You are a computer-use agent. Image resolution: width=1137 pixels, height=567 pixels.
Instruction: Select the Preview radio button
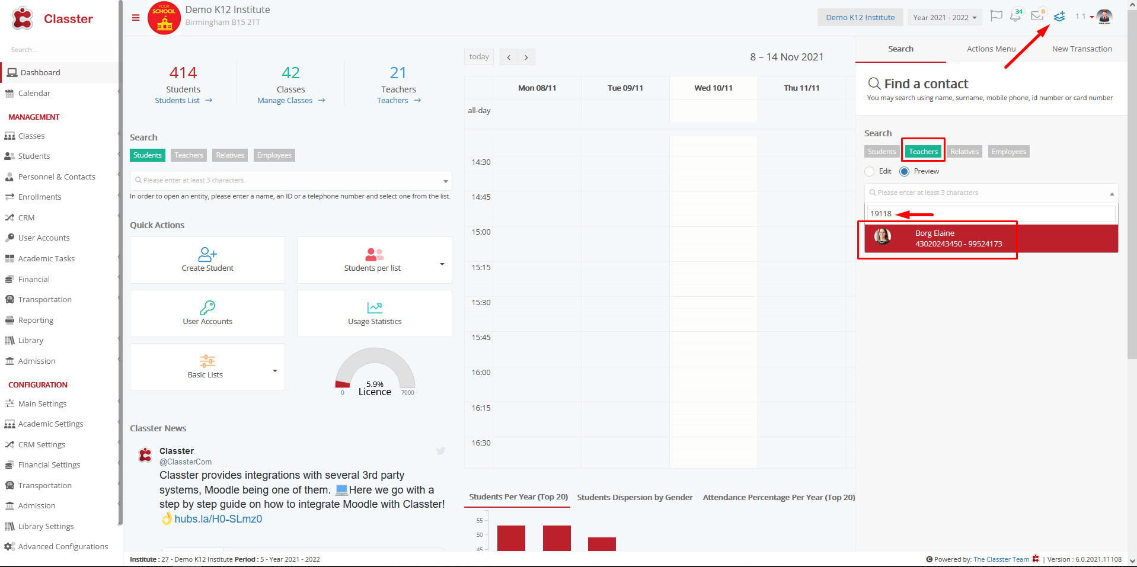point(904,171)
